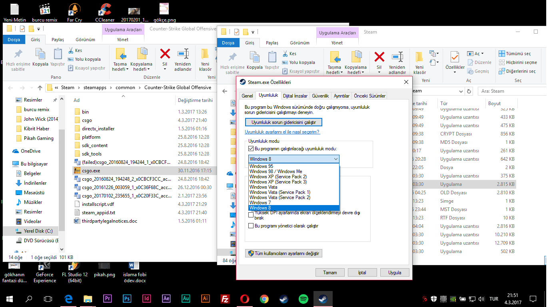547x307 pixels.
Task: Click Diğerlerini seç in Steam window
Action: point(517,71)
